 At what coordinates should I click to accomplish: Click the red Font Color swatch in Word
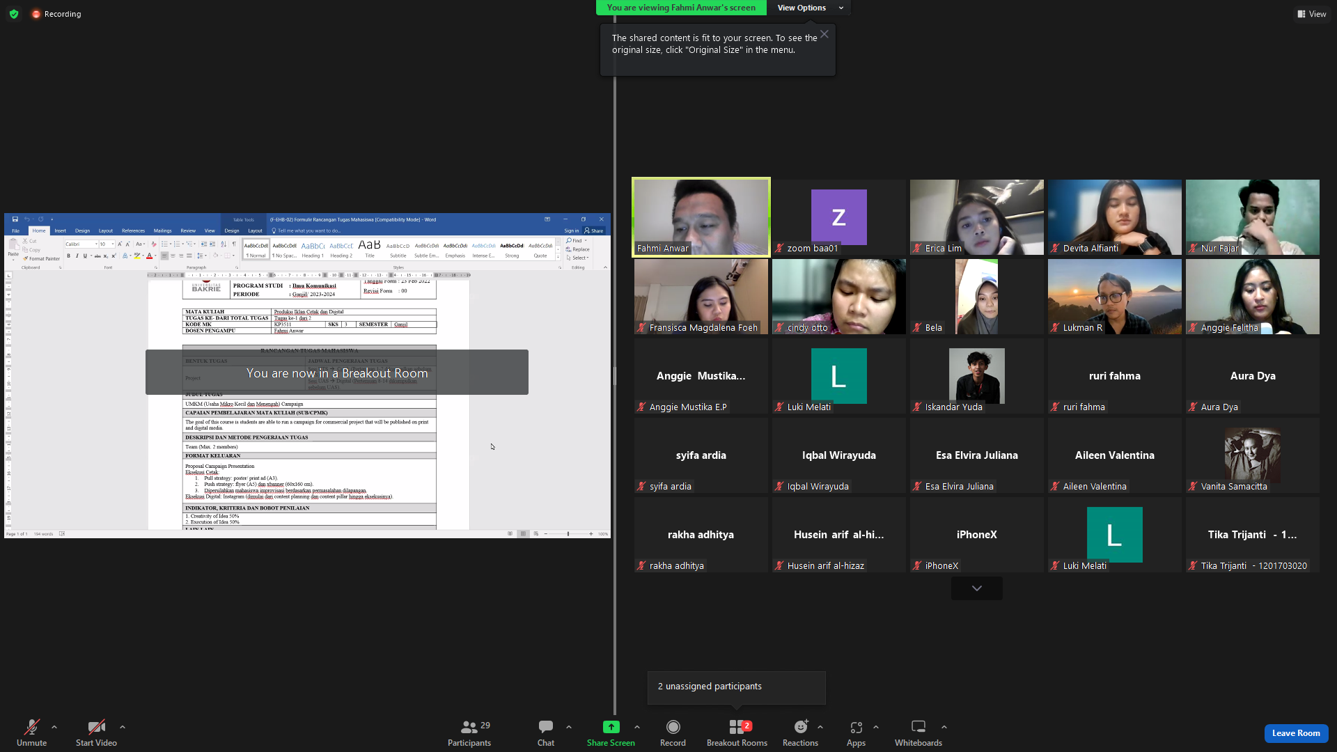(149, 256)
